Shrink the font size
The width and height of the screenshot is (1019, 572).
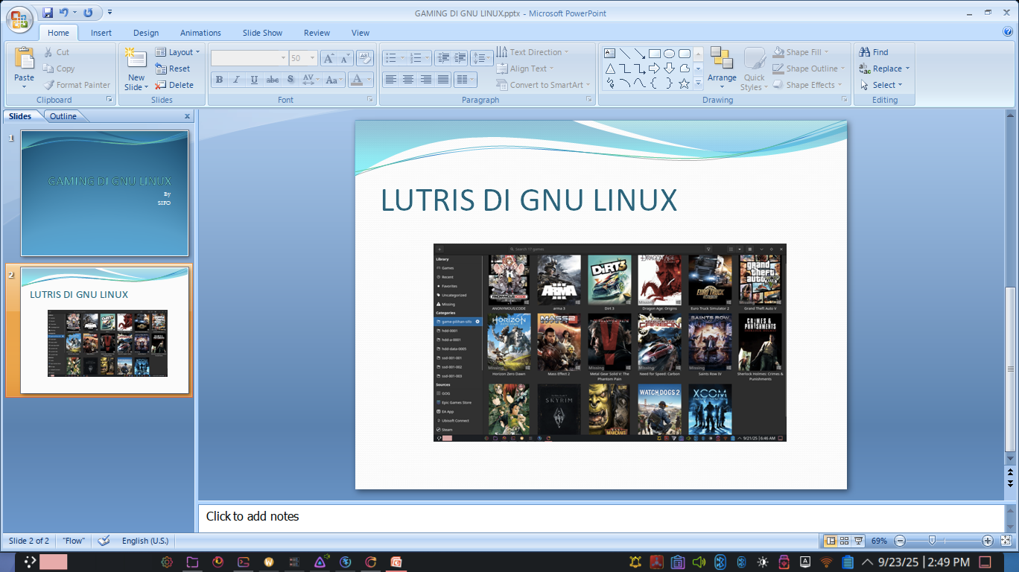point(345,58)
